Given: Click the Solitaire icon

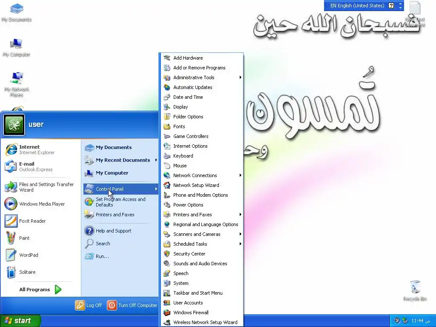Looking at the screenshot, I should coord(11,272).
